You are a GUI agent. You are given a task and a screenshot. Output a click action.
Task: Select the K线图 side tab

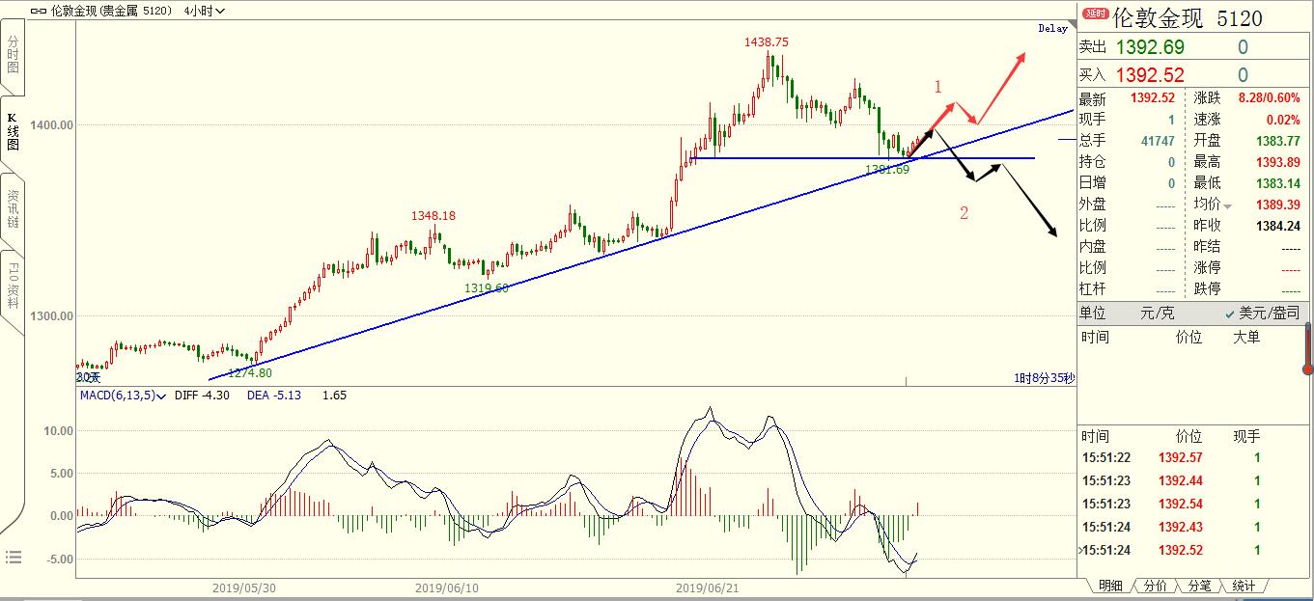(x=14, y=131)
